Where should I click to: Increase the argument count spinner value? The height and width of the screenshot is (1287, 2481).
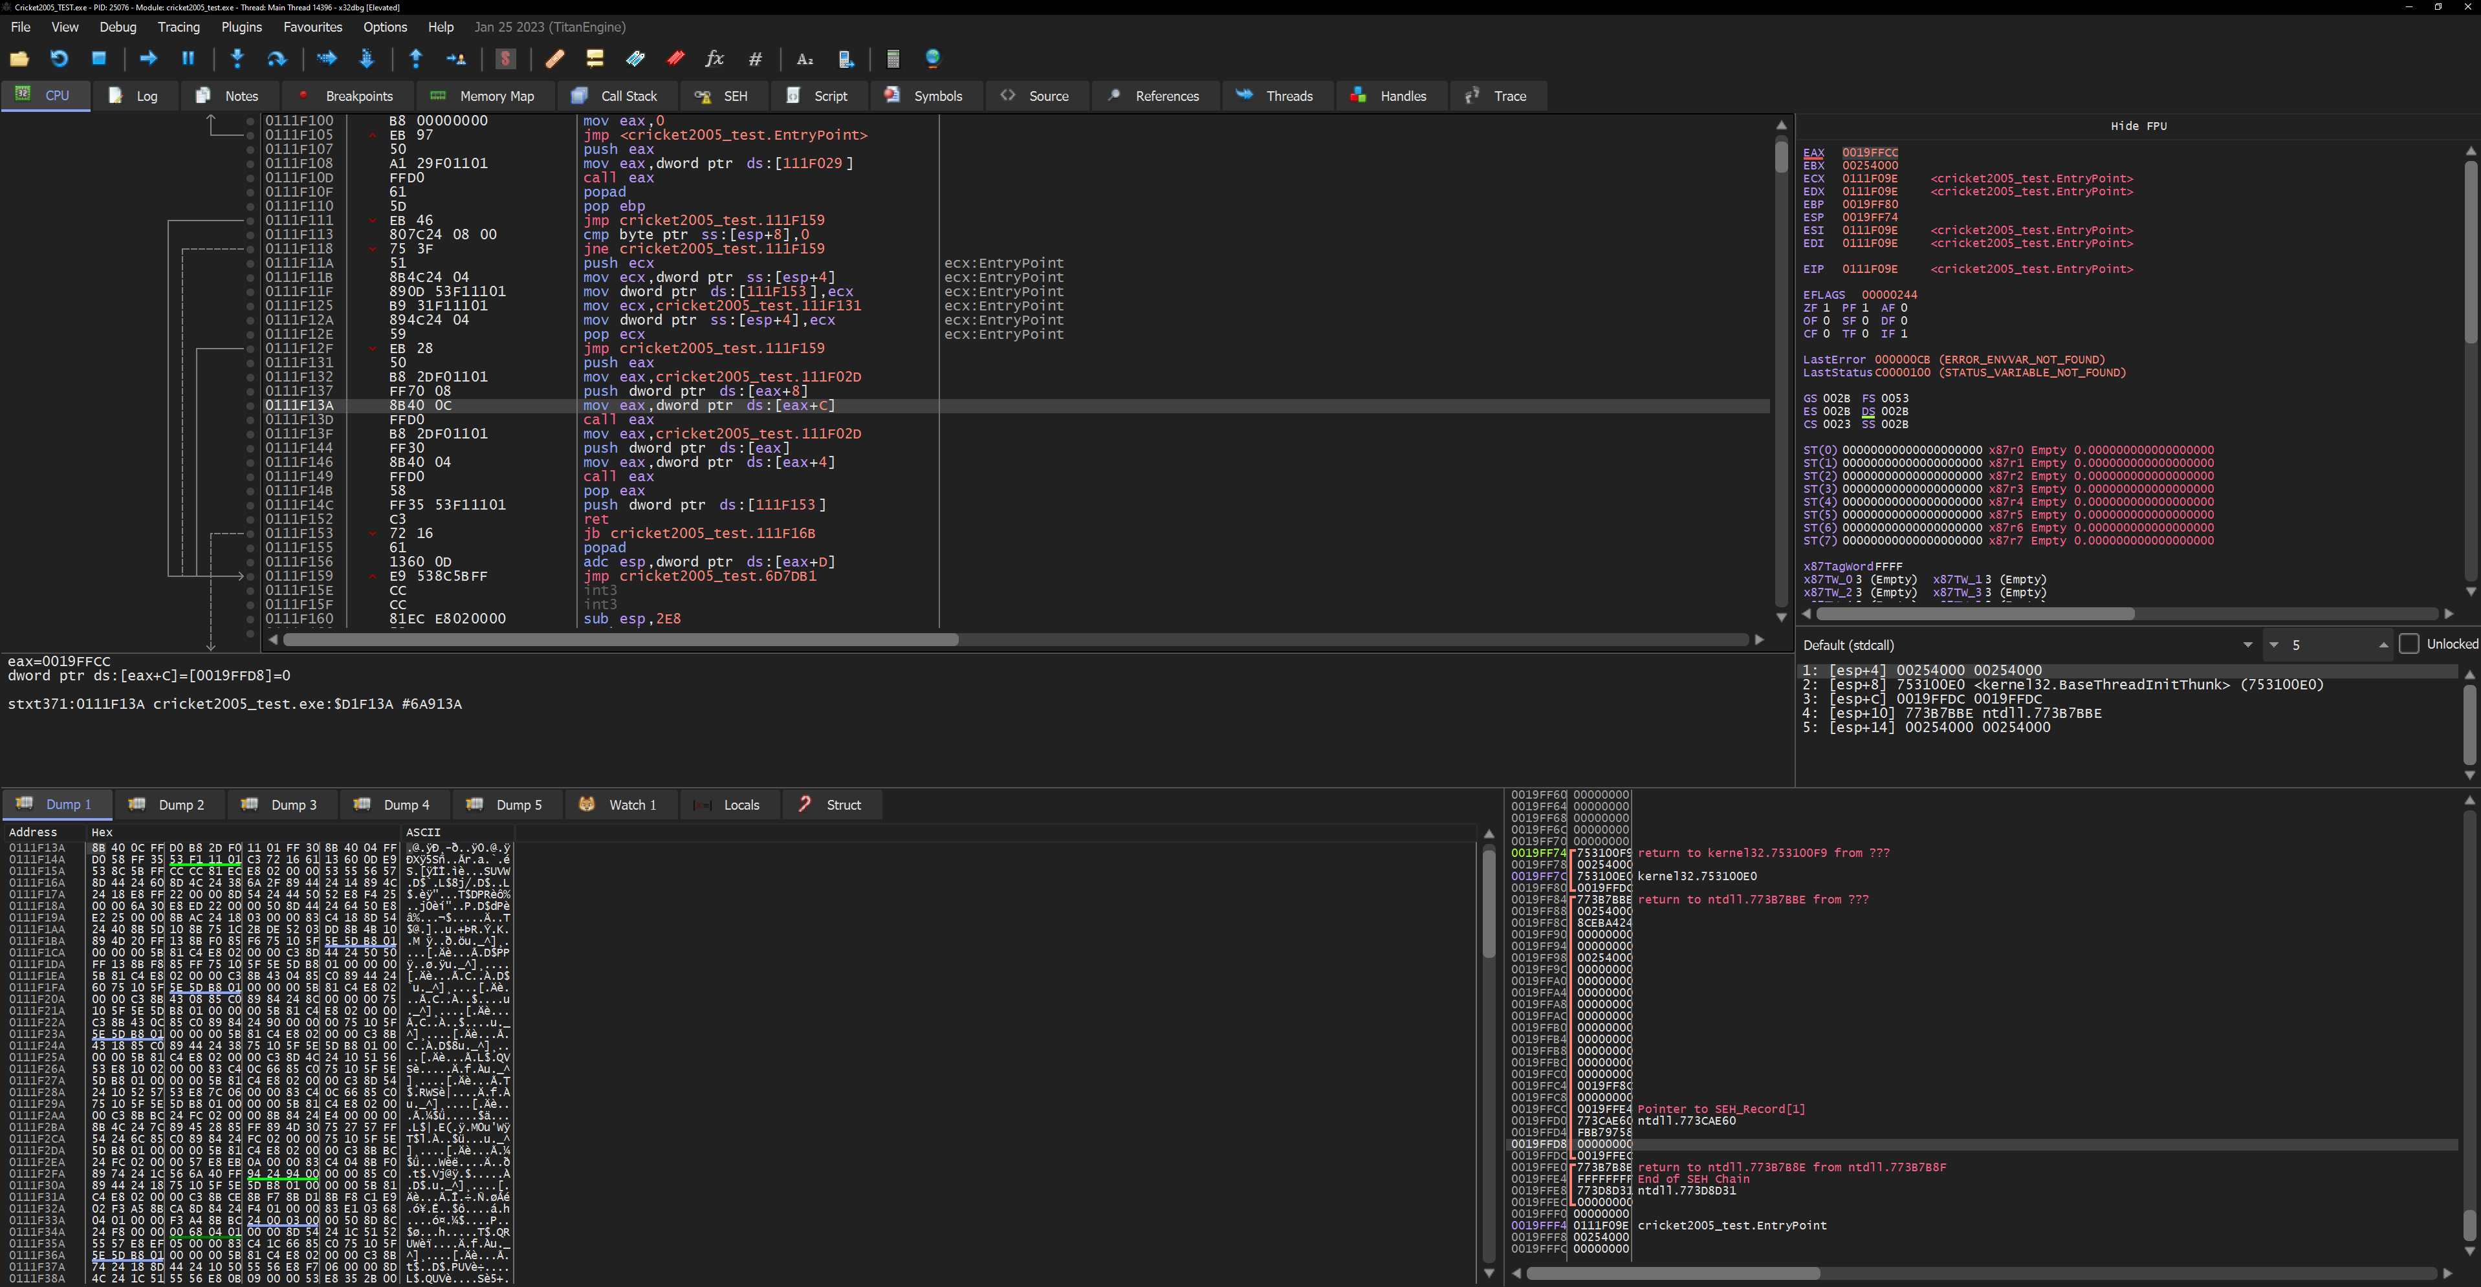(x=2384, y=645)
